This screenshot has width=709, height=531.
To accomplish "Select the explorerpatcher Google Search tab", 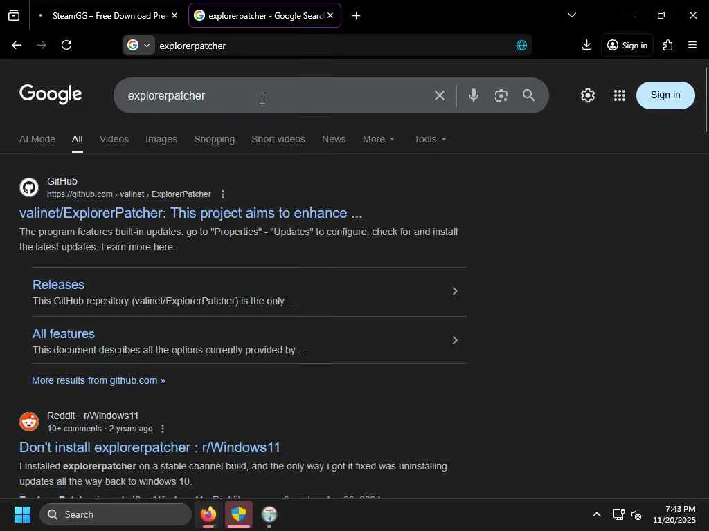I will [x=264, y=16].
